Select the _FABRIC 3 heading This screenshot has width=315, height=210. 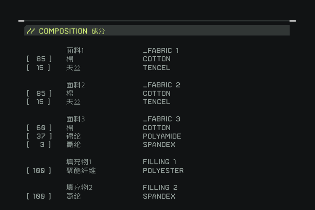click(x=161, y=119)
